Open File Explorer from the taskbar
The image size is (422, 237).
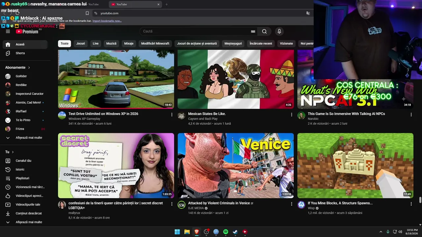(x=187, y=232)
